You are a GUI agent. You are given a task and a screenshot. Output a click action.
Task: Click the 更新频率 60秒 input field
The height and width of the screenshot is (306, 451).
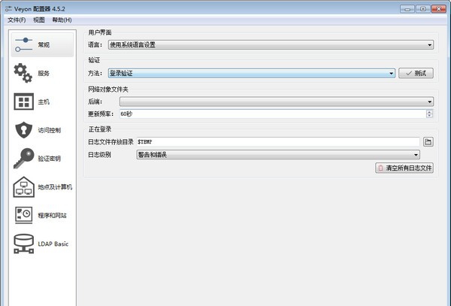[273, 114]
